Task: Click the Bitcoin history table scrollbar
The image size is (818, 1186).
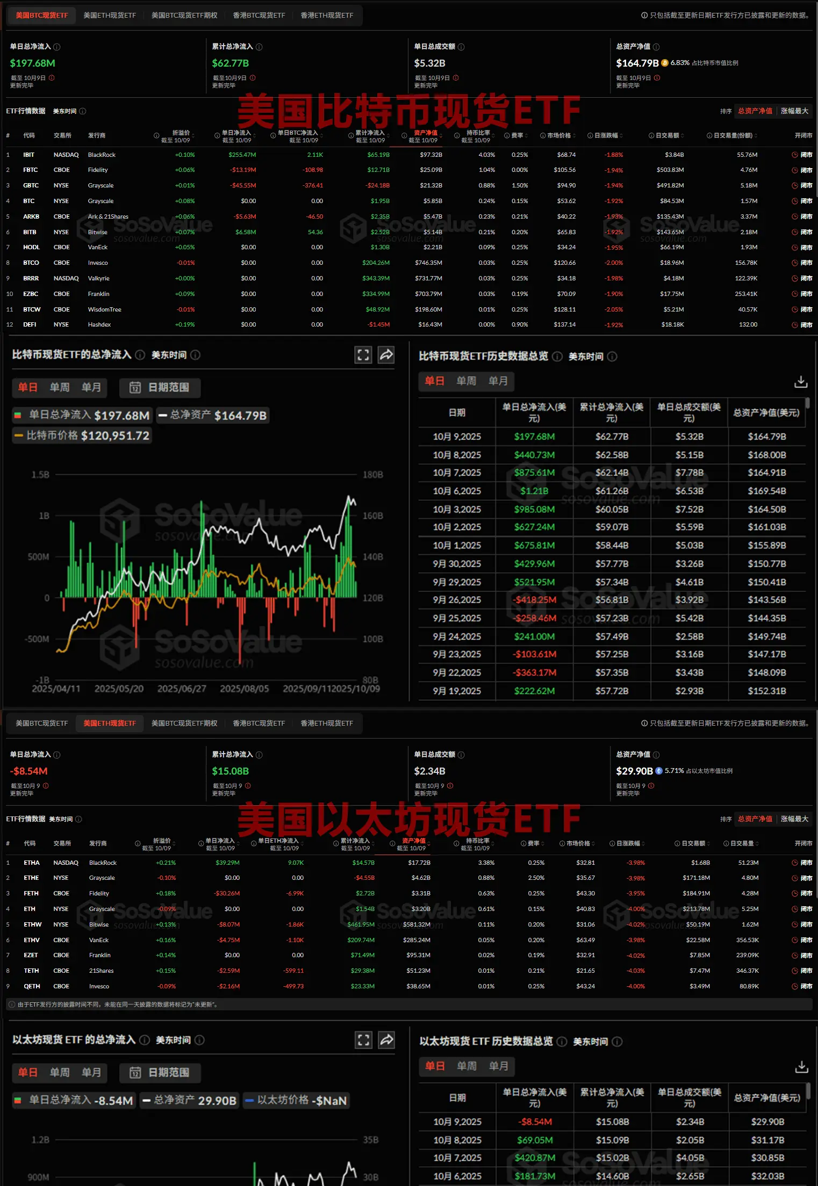Action: click(x=807, y=403)
